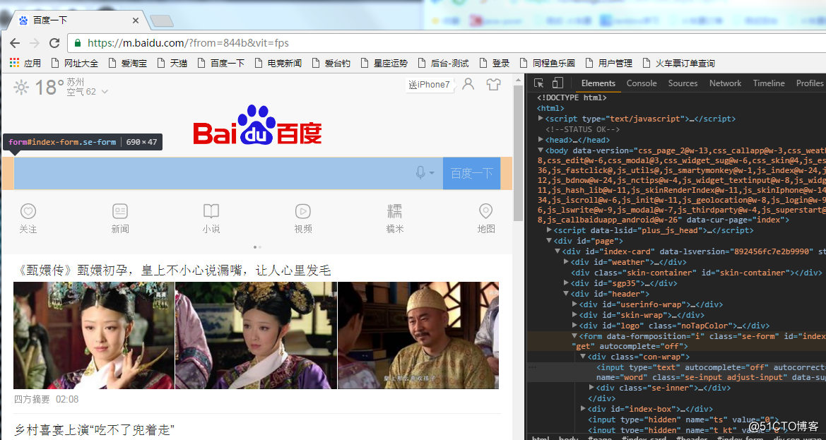Screen dimensions: 826x440
Task: Switch to the Network tab
Action: point(725,83)
